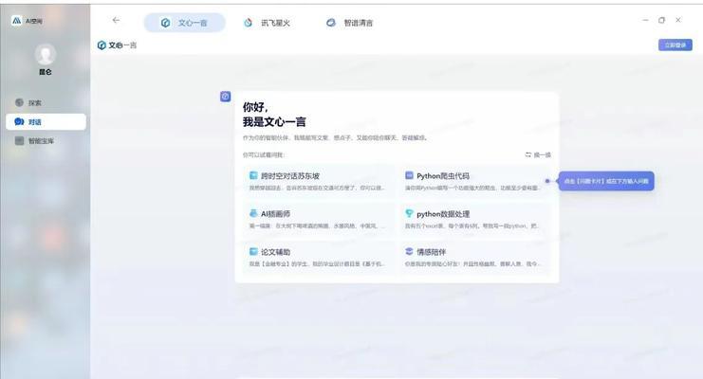703x379 pixels.
Task: Open the user avatar profile
Action: (46, 55)
